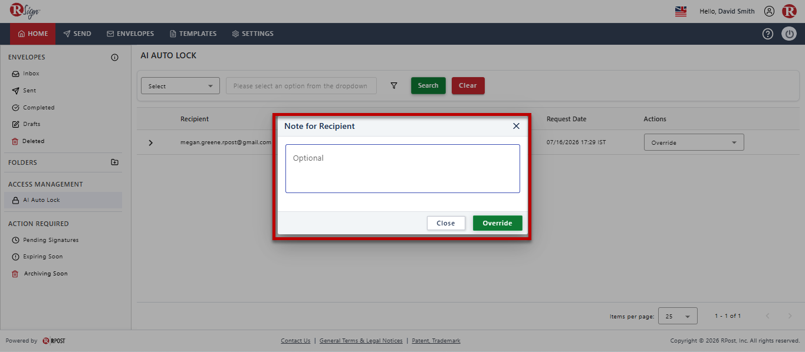
Task: Open the Contact Us link
Action: coord(295,341)
